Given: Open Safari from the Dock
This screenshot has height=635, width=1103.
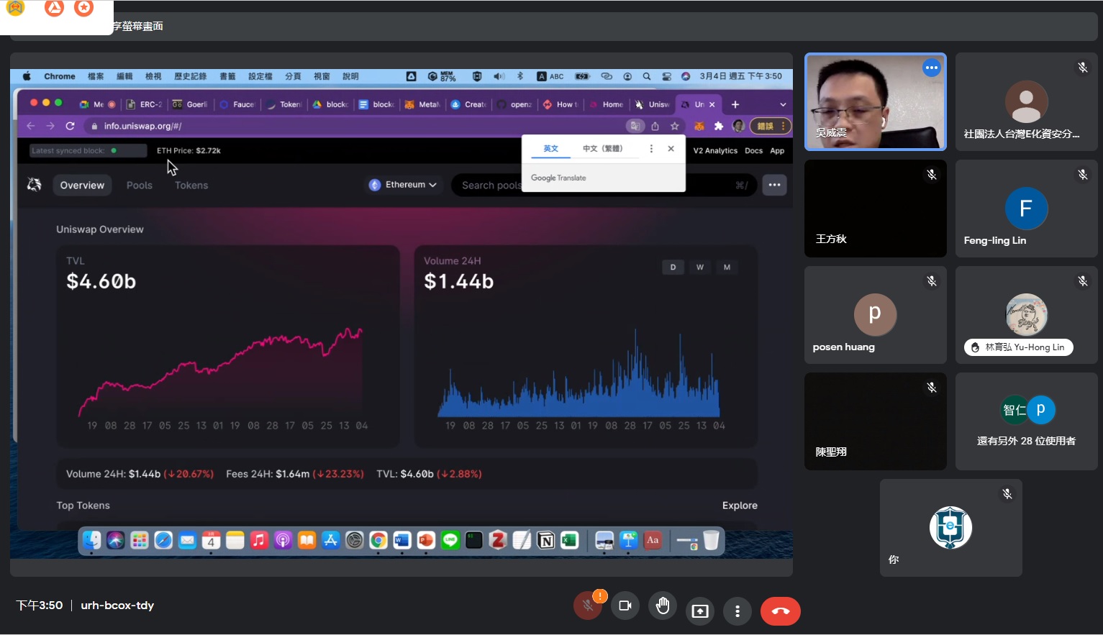Looking at the screenshot, I should pos(163,540).
